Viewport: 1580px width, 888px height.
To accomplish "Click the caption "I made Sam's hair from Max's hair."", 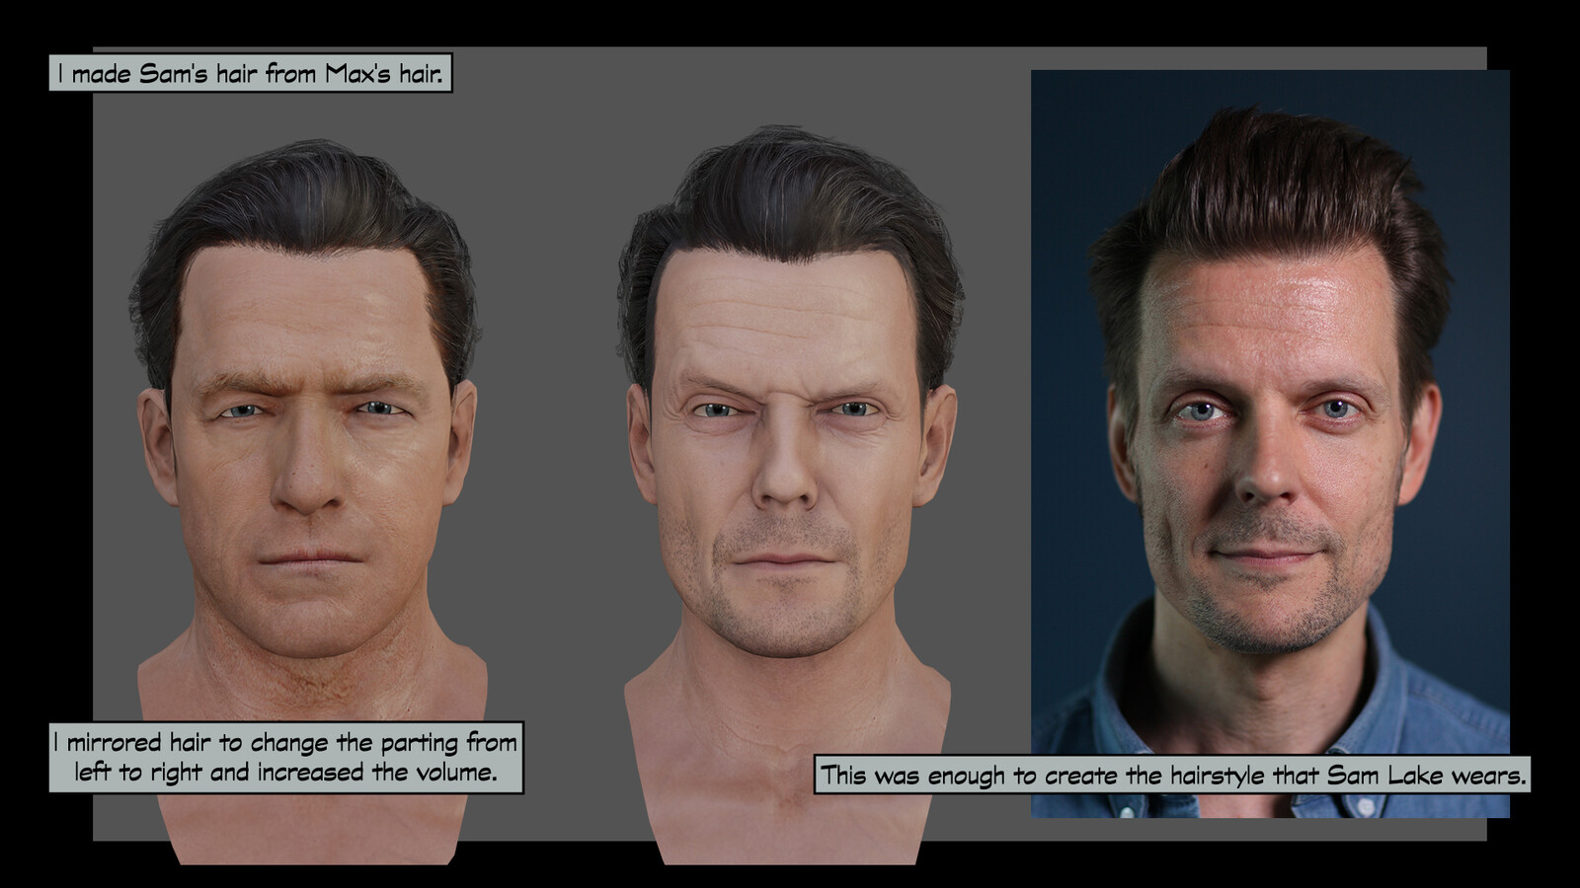I will [x=251, y=73].
